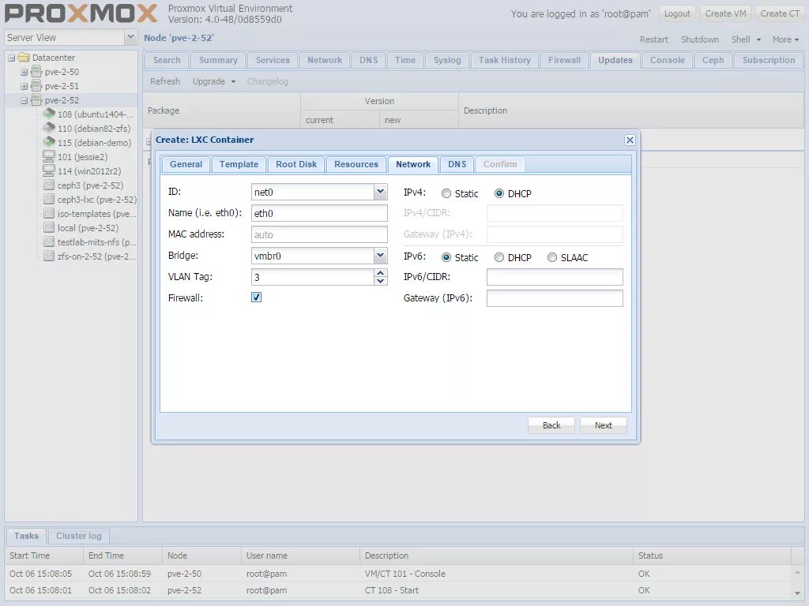Click the Refresh button

pyautogui.click(x=165, y=81)
